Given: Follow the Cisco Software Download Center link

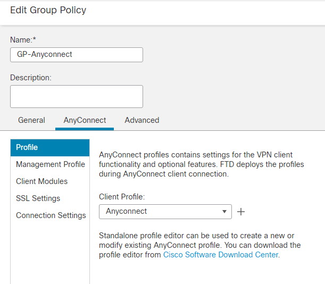Looking at the screenshot, I should point(220,255).
